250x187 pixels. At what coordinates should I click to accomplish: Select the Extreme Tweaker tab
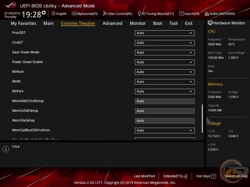pyautogui.click(x=78, y=23)
